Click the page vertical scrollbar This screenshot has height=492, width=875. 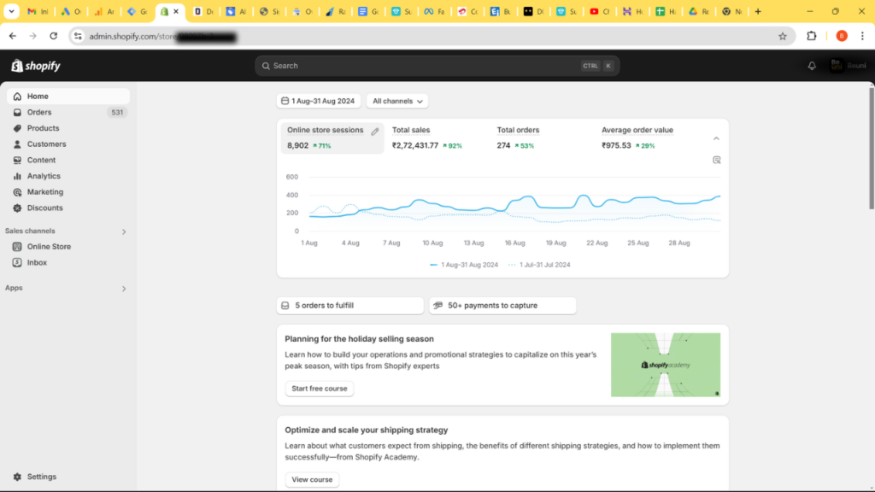(x=871, y=149)
